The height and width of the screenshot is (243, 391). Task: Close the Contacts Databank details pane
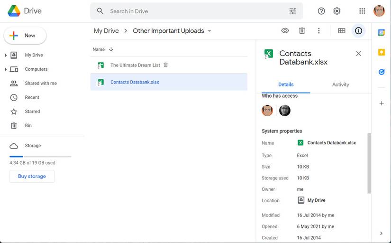pyautogui.click(x=358, y=54)
